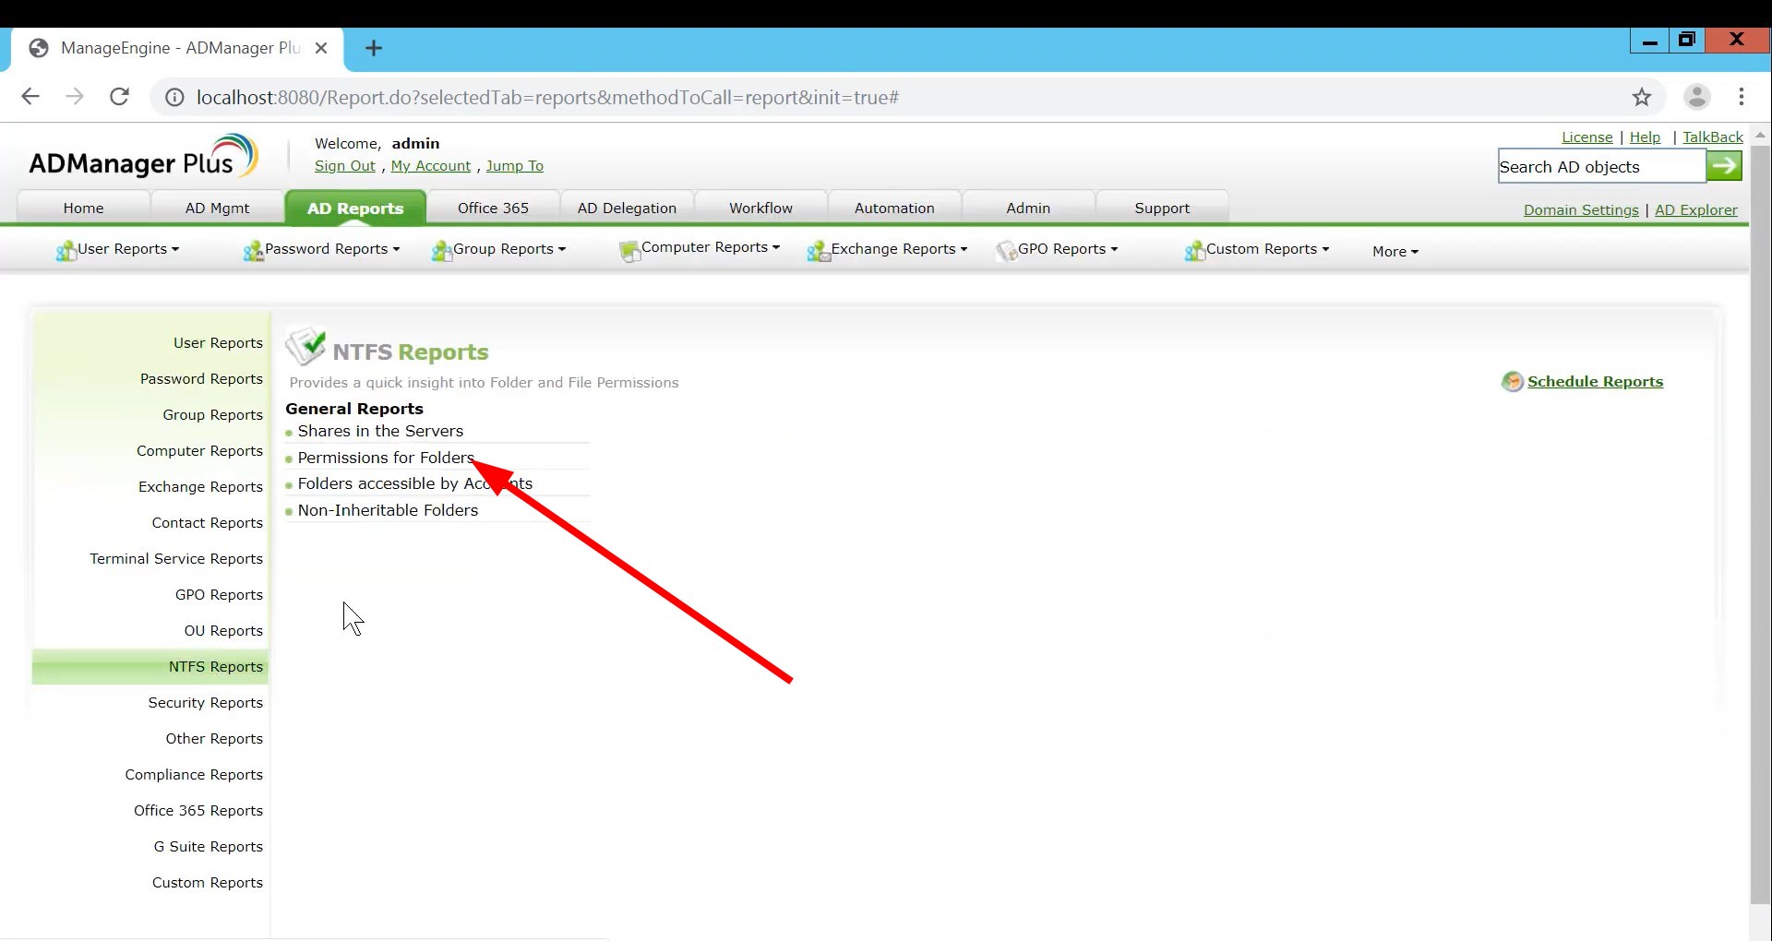The image size is (1772, 941).
Task: Open Domain Settings link
Action: [1581, 209]
